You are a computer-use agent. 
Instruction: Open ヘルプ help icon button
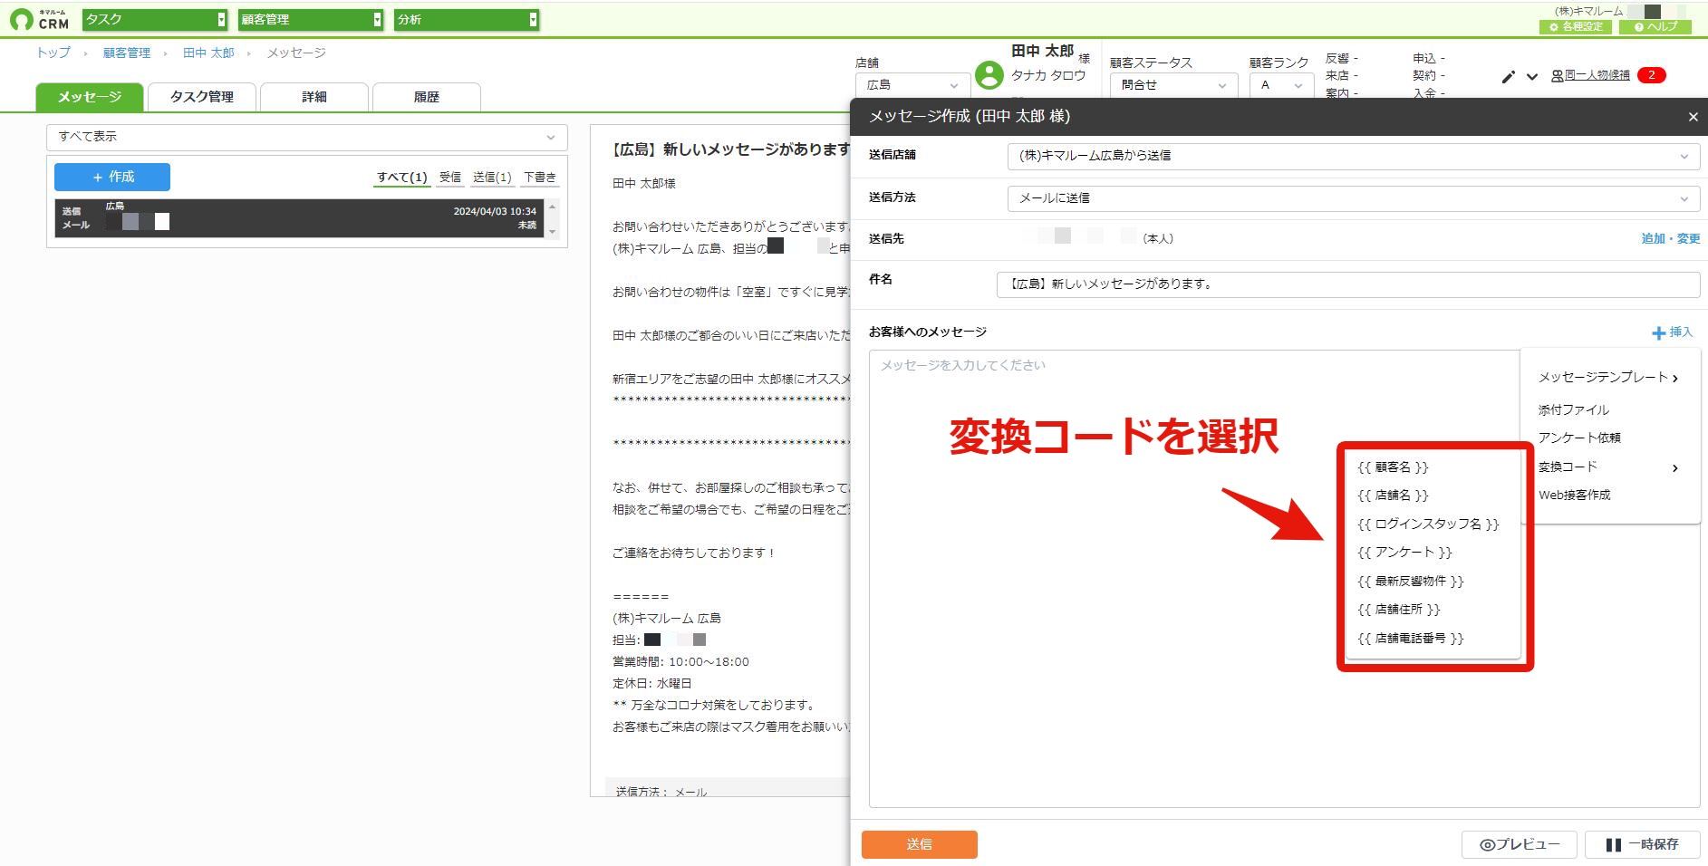1655,27
